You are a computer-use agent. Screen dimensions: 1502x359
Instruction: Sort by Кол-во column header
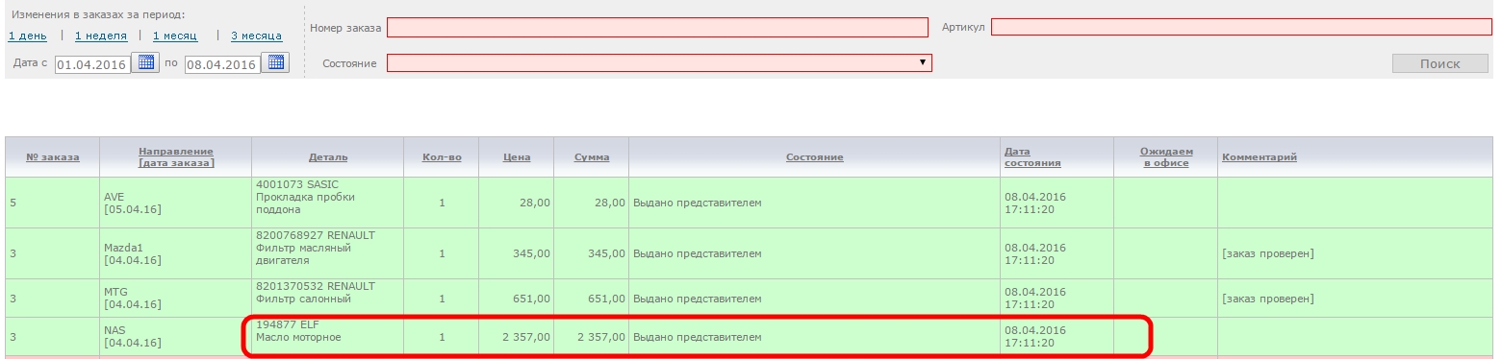tap(442, 156)
